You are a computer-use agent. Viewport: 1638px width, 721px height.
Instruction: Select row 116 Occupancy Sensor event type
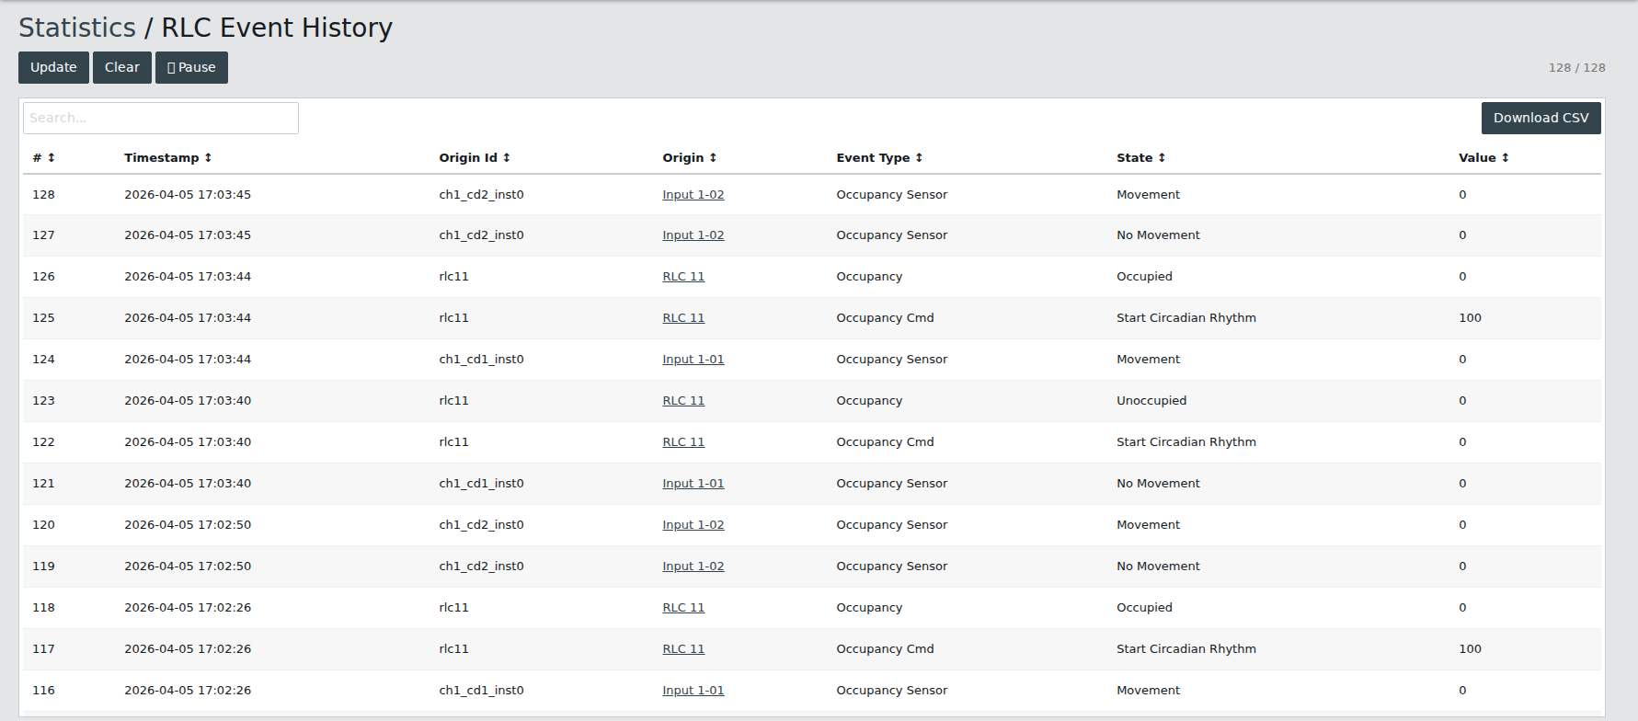891,690
